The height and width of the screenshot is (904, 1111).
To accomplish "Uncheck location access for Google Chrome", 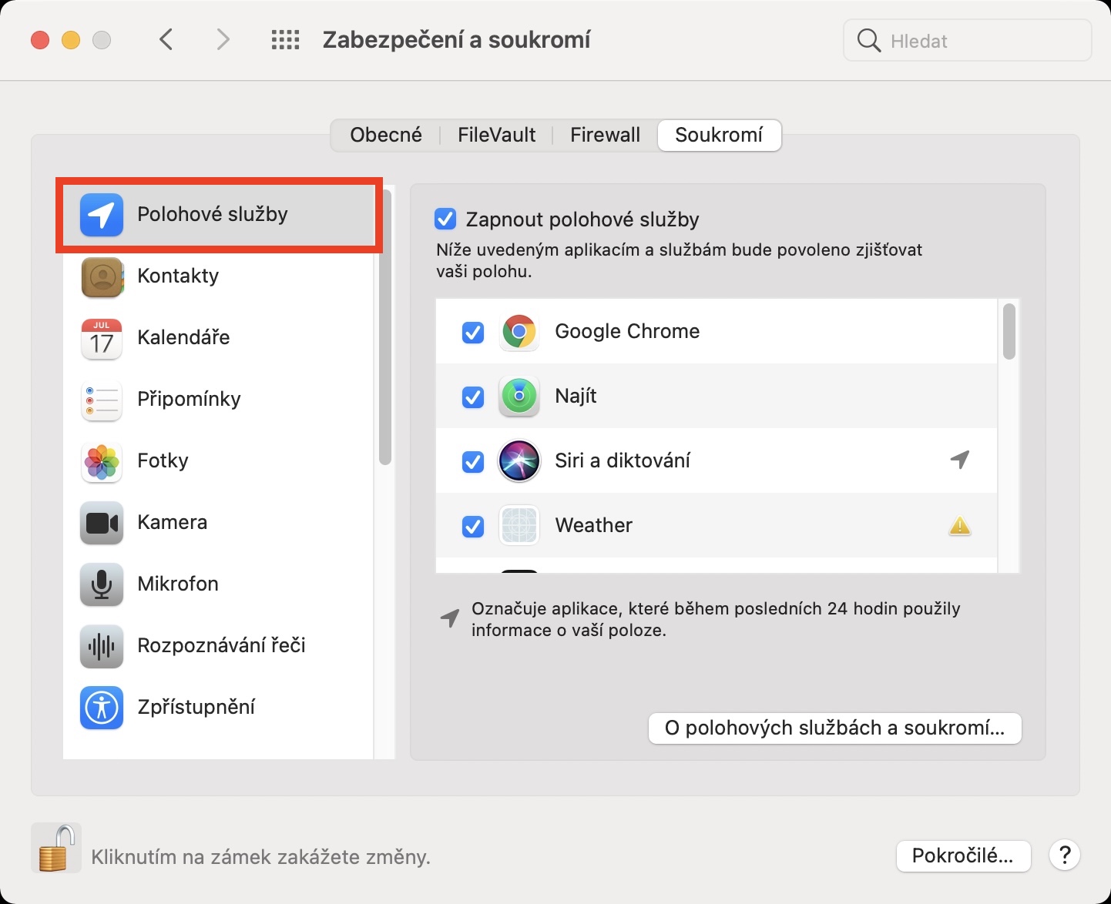I will click(x=472, y=333).
